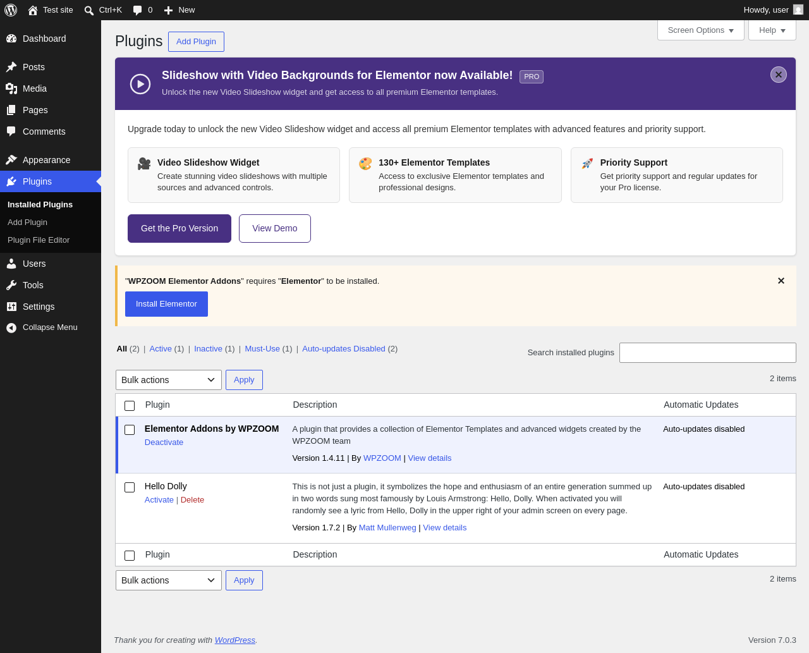Viewport: 809px width, 653px height.
Task: Check the Elementor Addons by WPZOOM checkbox
Action: pyautogui.click(x=130, y=430)
